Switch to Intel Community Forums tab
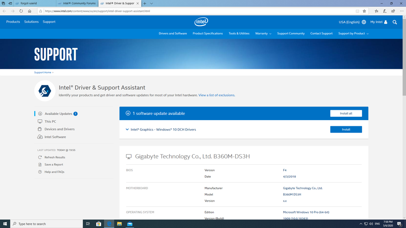406x228 pixels. [x=77, y=3]
